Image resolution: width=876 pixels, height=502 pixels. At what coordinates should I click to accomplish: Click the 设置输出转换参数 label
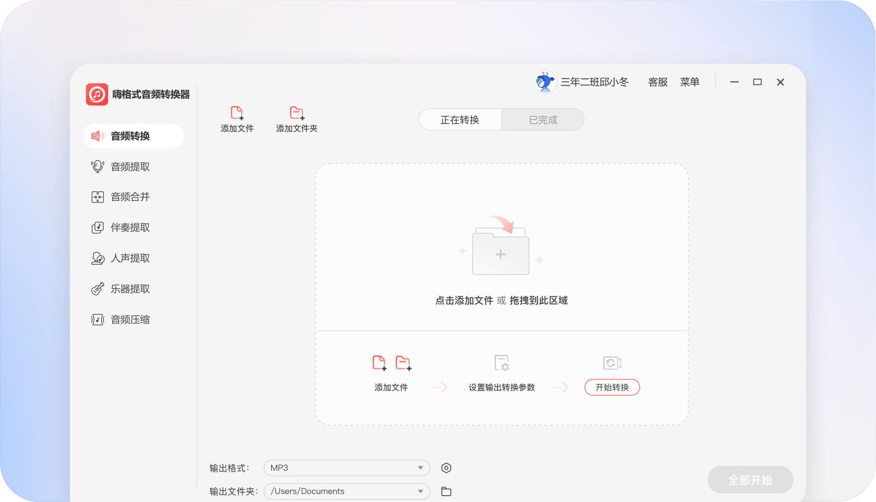502,388
